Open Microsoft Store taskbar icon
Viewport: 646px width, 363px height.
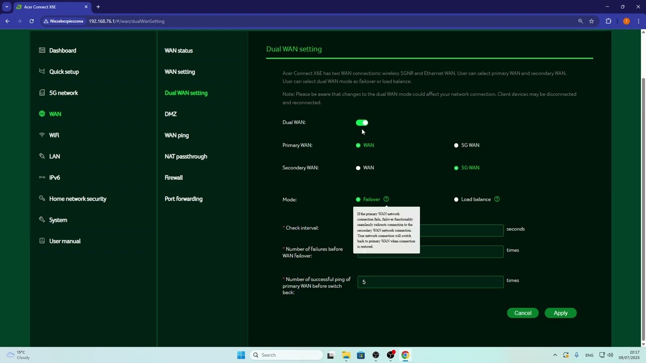coord(361,355)
